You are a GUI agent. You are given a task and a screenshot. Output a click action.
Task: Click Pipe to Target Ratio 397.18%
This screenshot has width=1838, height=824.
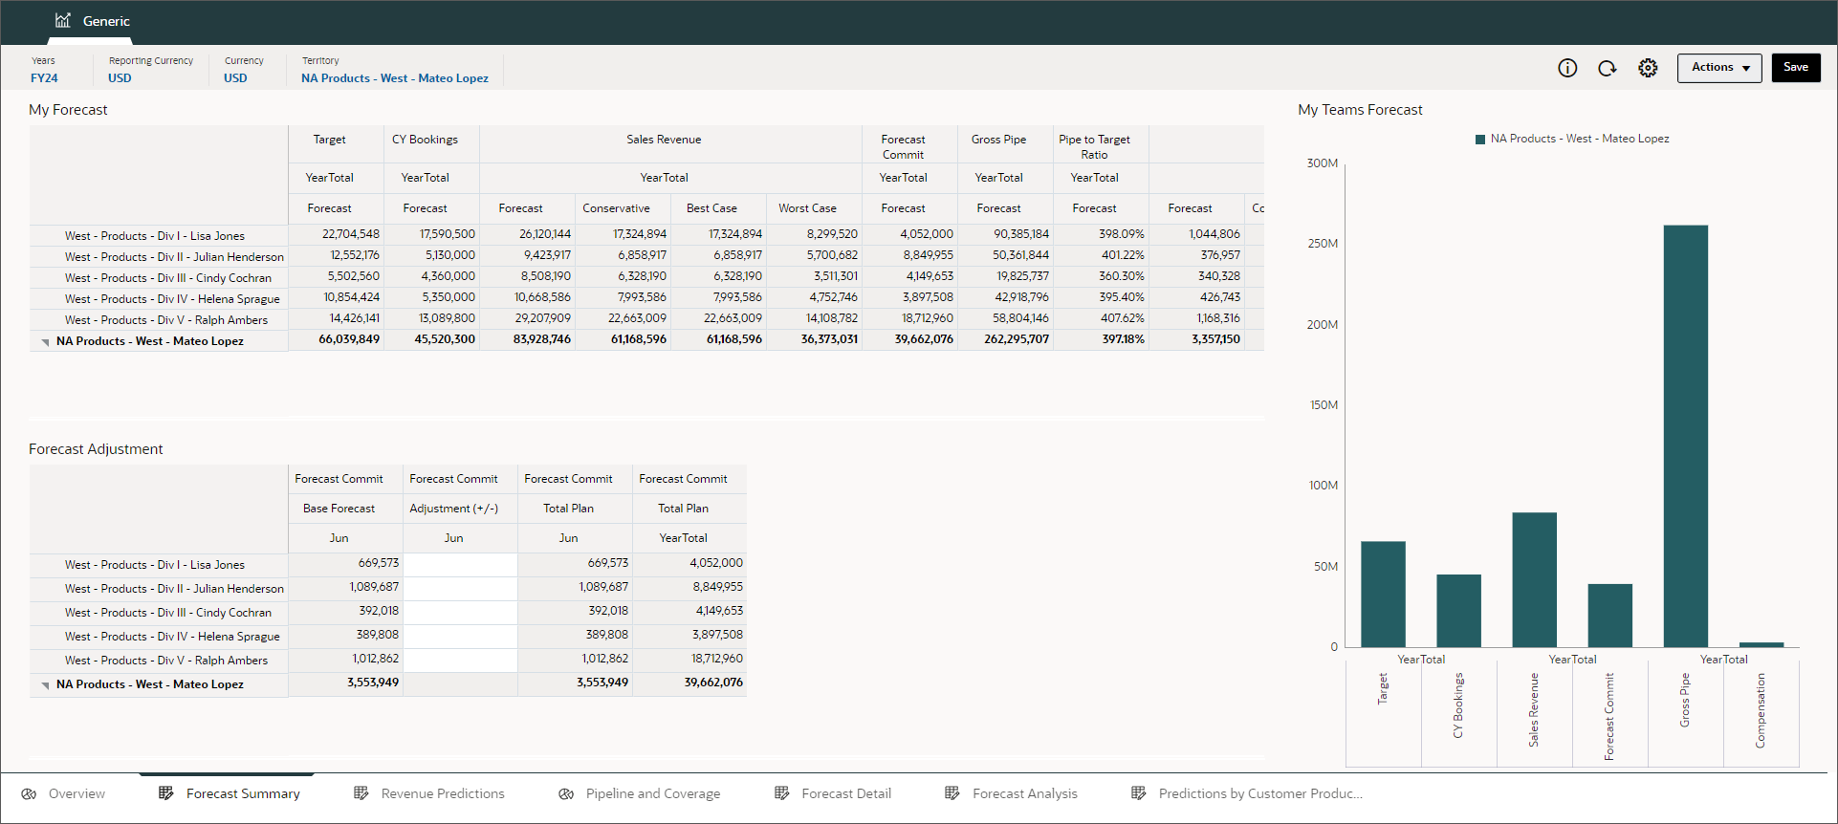tap(1123, 339)
